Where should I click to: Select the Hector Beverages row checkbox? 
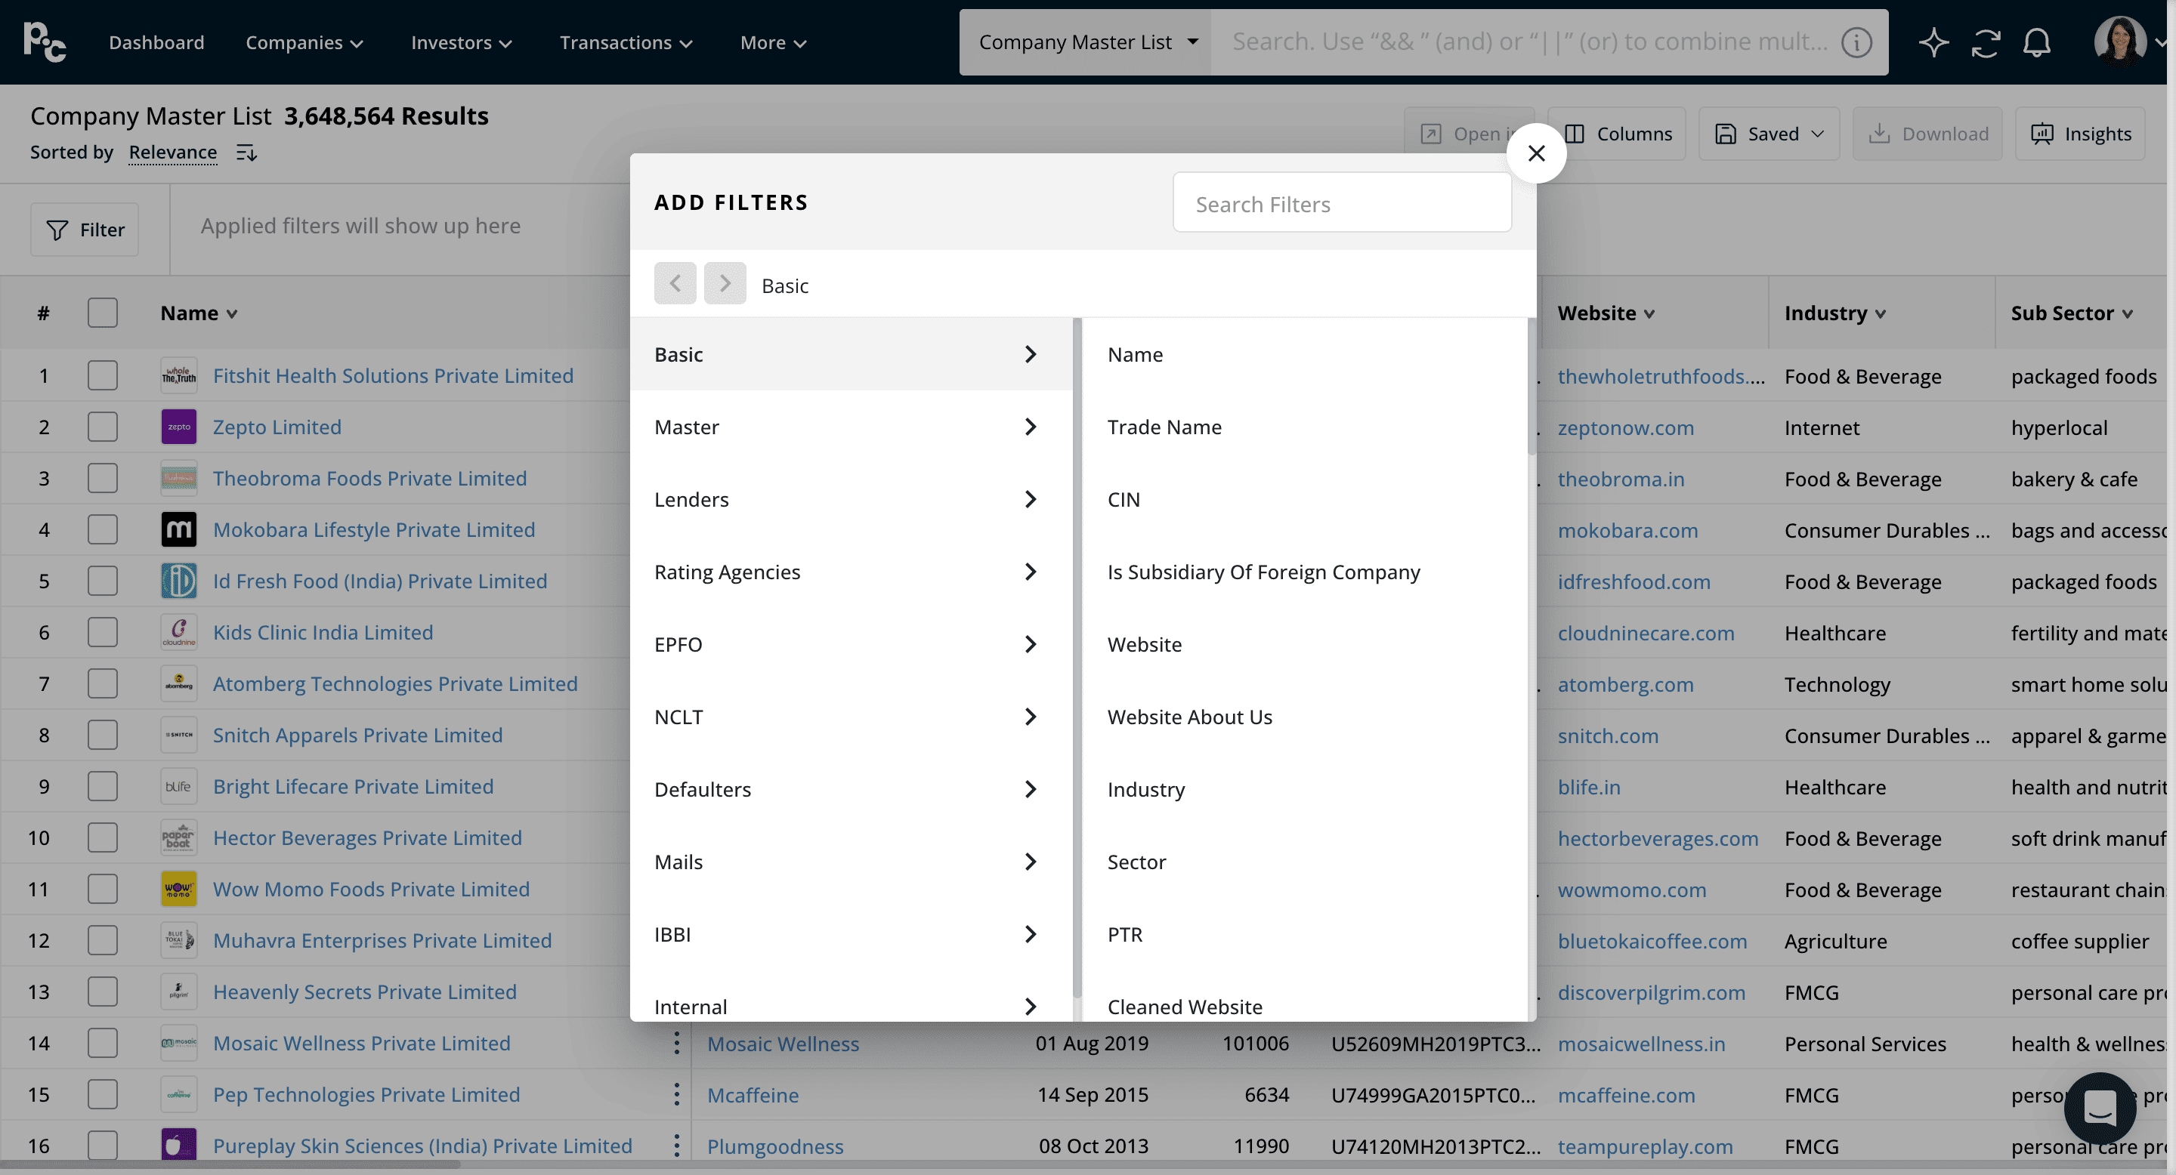[102, 838]
